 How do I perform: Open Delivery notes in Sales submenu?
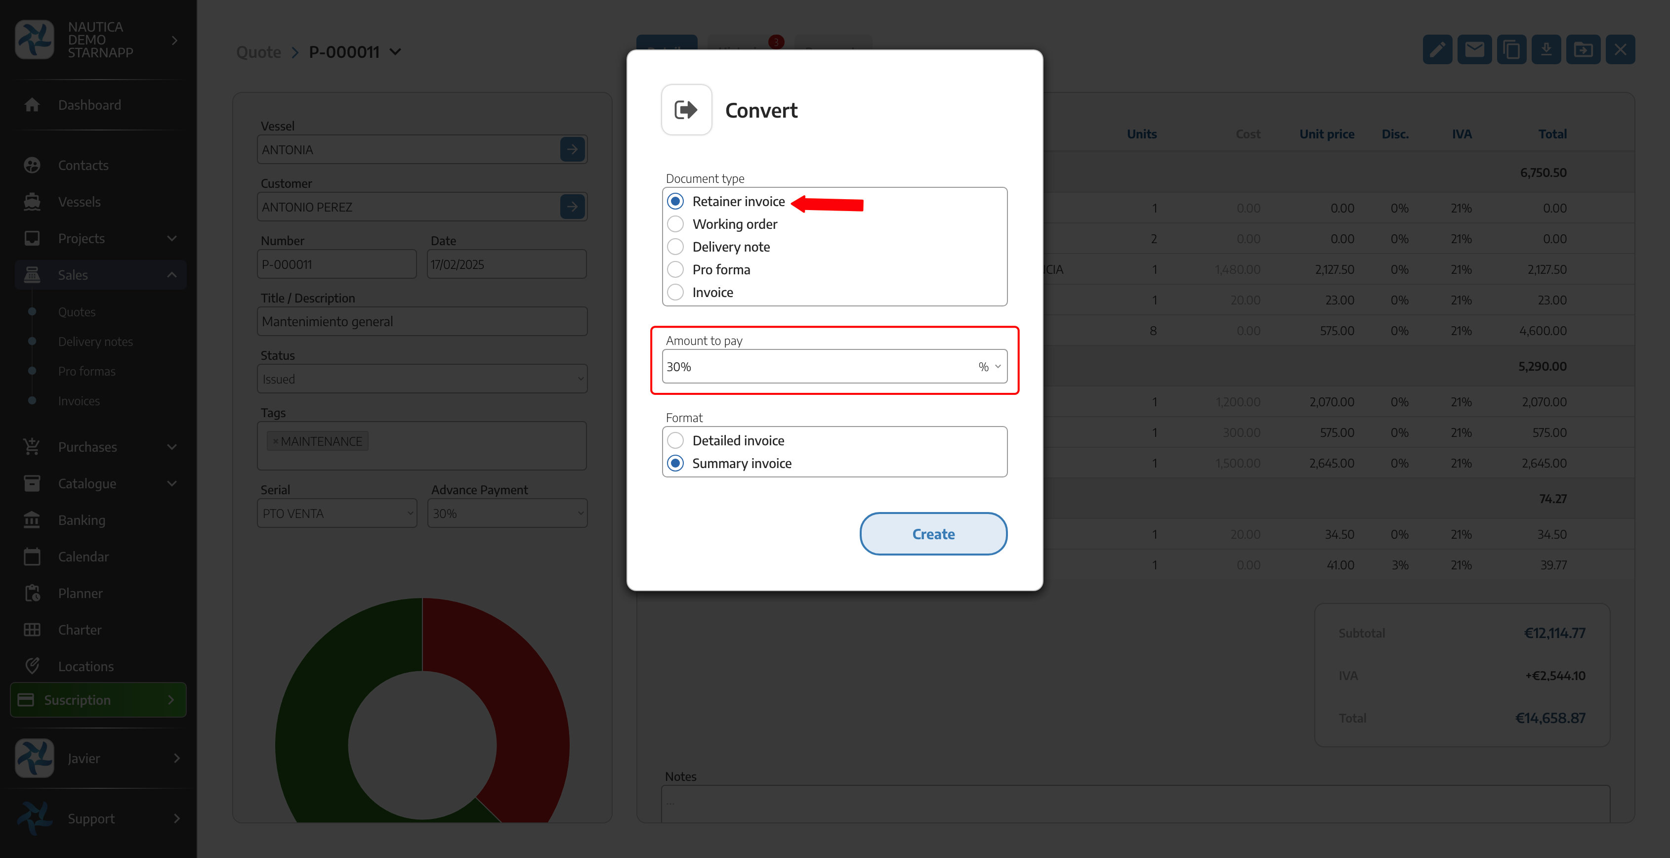(x=95, y=342)
